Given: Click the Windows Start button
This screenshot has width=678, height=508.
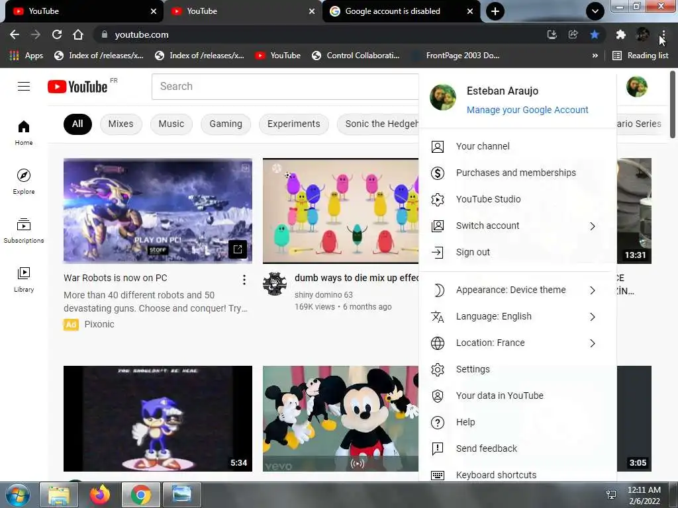Looking at the screenshot, I should point(18,495).
